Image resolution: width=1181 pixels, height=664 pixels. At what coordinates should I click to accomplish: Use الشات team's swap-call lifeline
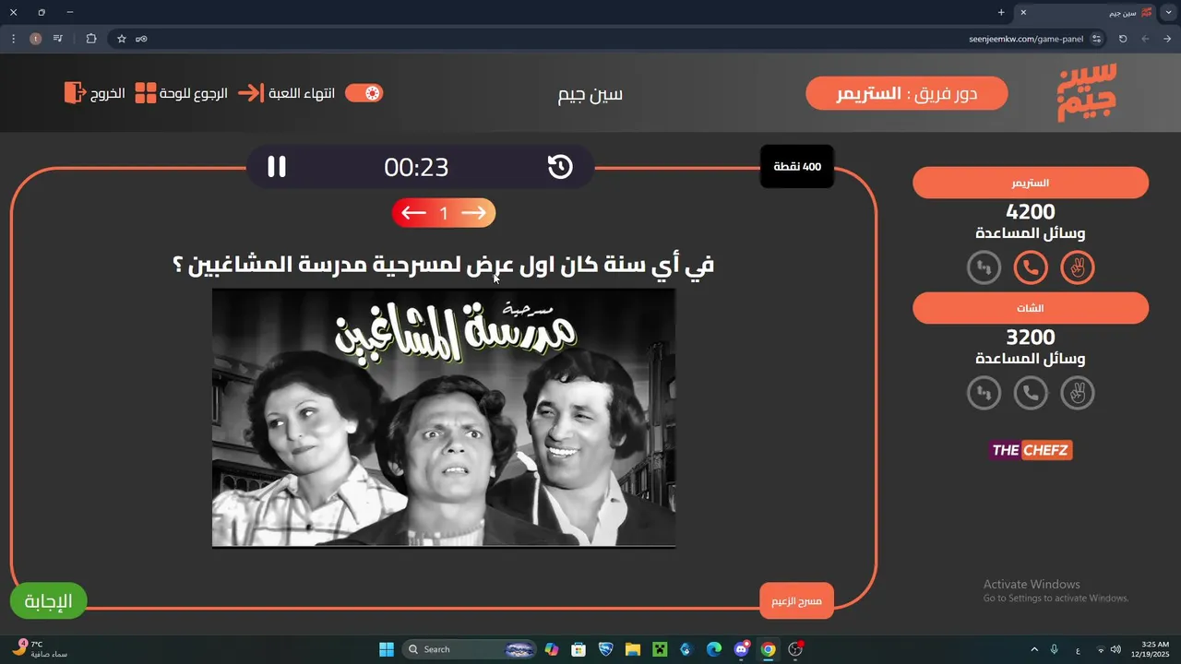[984, 394]
